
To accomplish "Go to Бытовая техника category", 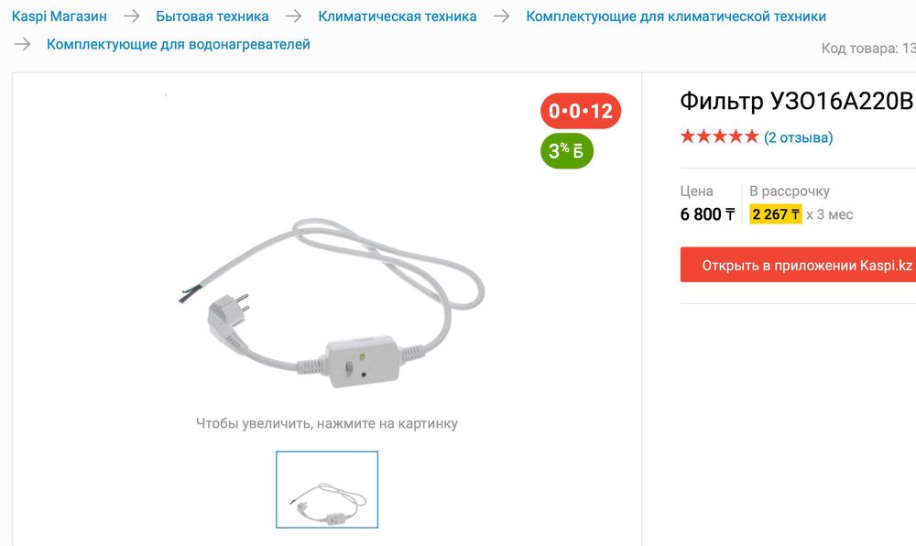I will pyautogui.click(x=213, y=16).
